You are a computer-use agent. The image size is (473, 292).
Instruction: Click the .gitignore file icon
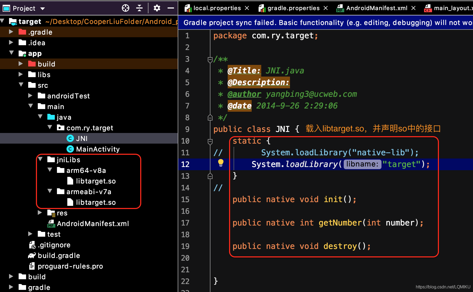click(32, 245)
